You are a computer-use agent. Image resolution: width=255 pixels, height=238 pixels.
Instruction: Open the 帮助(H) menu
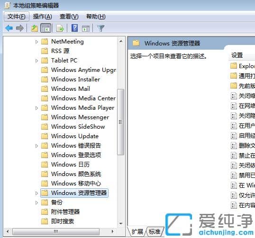coord(96,17)
